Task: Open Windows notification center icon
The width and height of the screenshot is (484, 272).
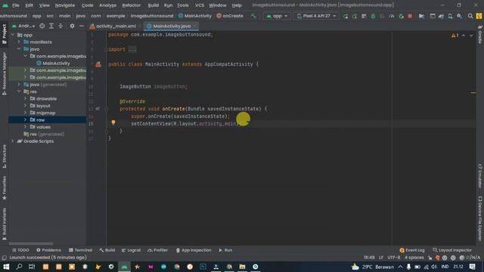Action: pos(472,267)
